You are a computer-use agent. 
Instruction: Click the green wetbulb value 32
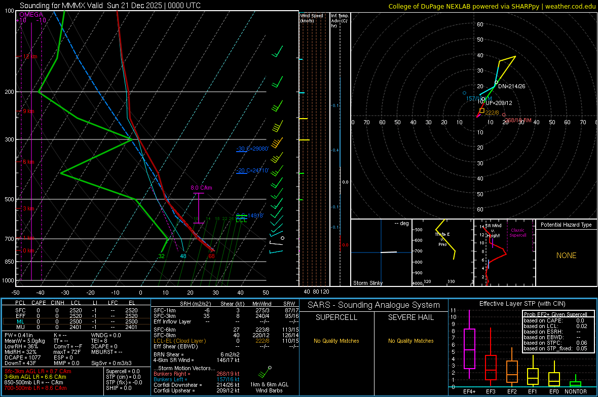tap(161, 256)
